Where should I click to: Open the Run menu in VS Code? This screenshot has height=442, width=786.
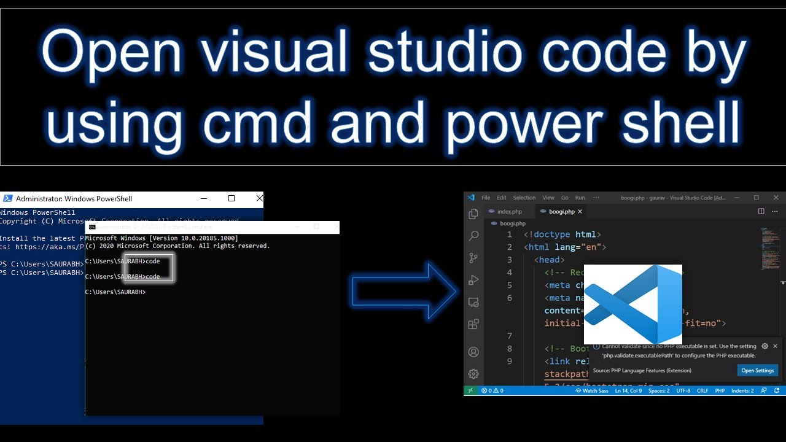coord(580,198)
